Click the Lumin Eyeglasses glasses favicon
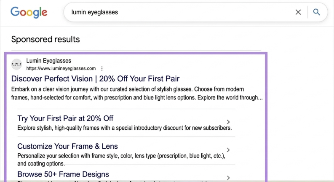The image size is (334, 182). [16, 64]
